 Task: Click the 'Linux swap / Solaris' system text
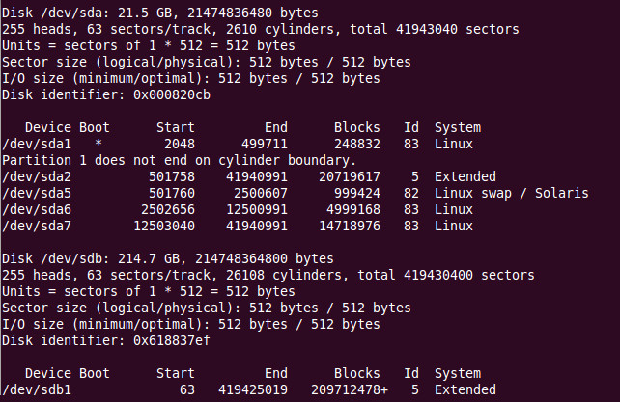[x=511, y=193]
